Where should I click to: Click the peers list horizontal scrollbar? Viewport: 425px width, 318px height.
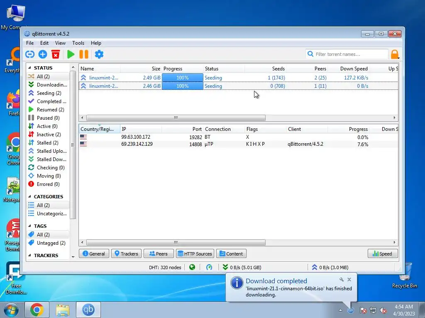point(176,243)
